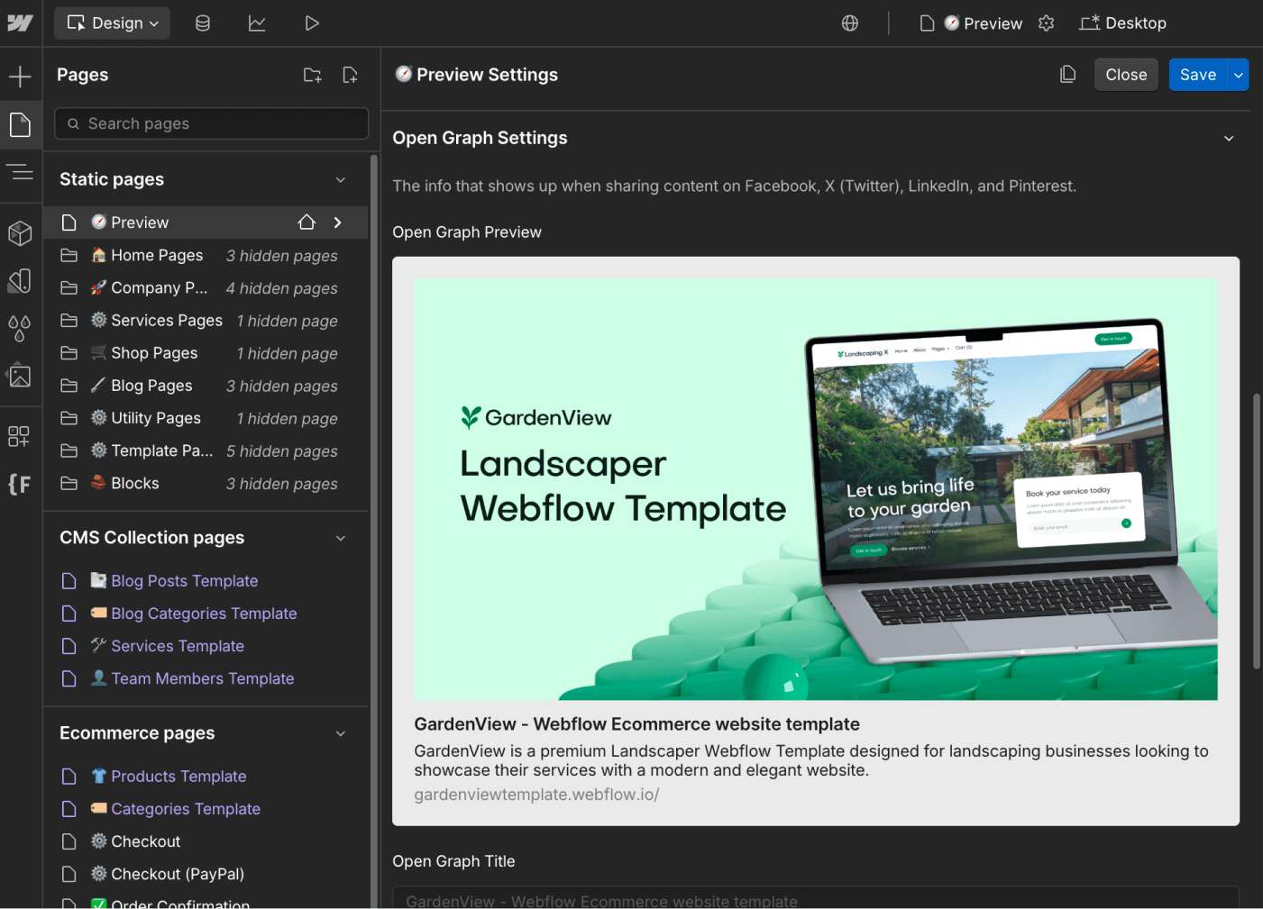The height and width of the screenshot is (909, 1263).
Task: Open the Apps marketplace icon
Action: [21, 436]
